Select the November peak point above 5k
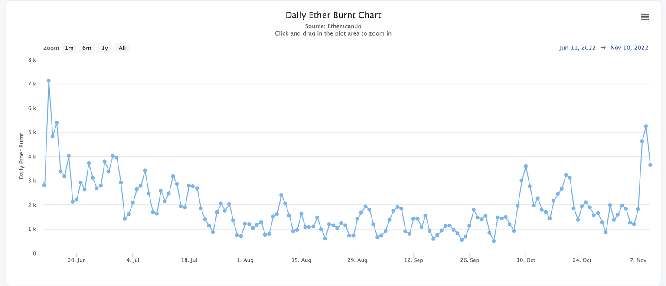Image resolution: width=666 pixels, height=286 pixels. click(x=646, y=126)
